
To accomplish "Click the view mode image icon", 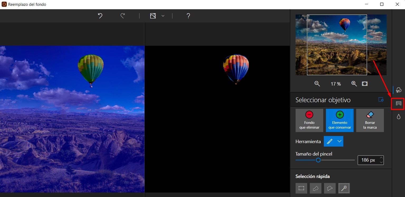I will (153, 16).
